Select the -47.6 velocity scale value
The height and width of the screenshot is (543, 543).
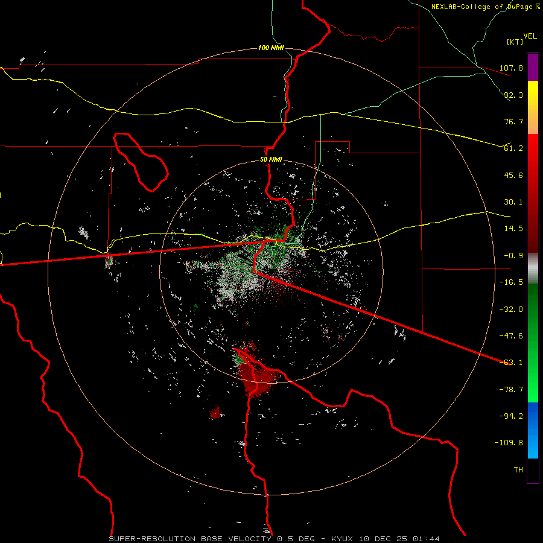(511, 336)
